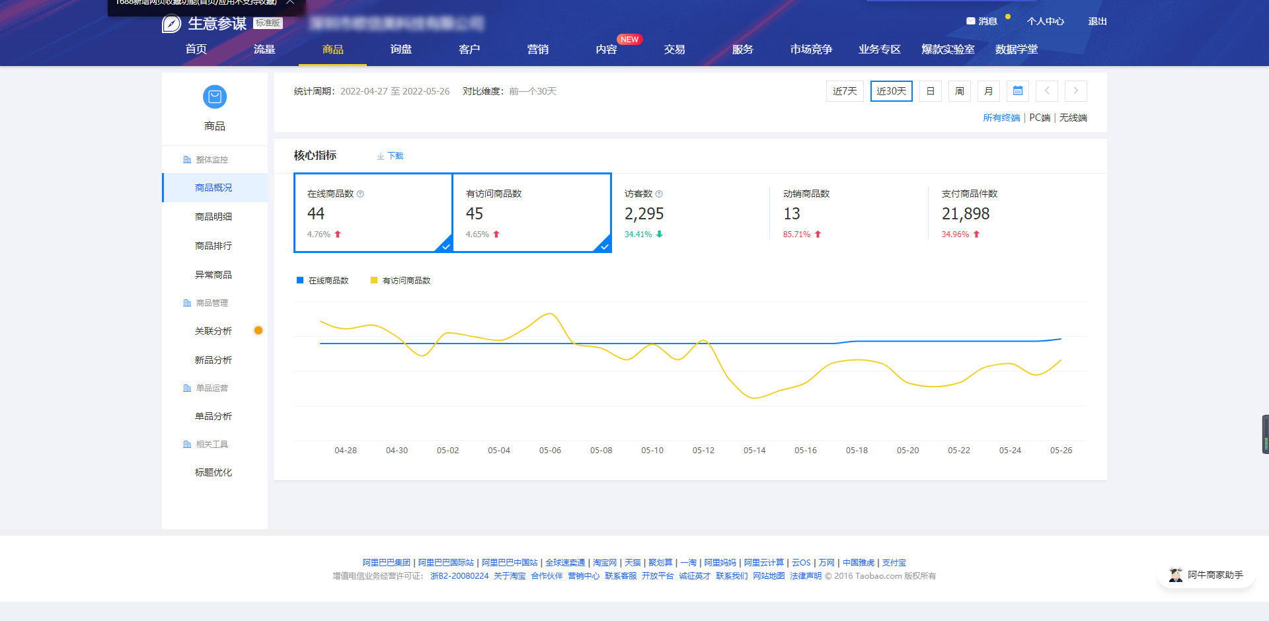Click the 退出 logout button
The height and width of the screenshot is (621, 1269).
coord(1097,21)
